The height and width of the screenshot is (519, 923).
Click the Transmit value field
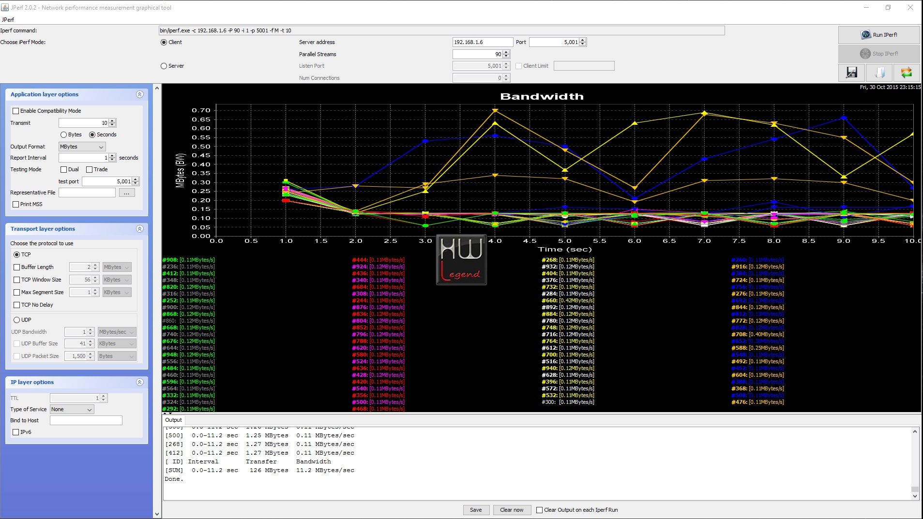[84, 123]
